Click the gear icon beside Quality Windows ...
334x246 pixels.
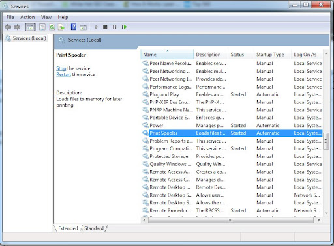click(145, 164)
